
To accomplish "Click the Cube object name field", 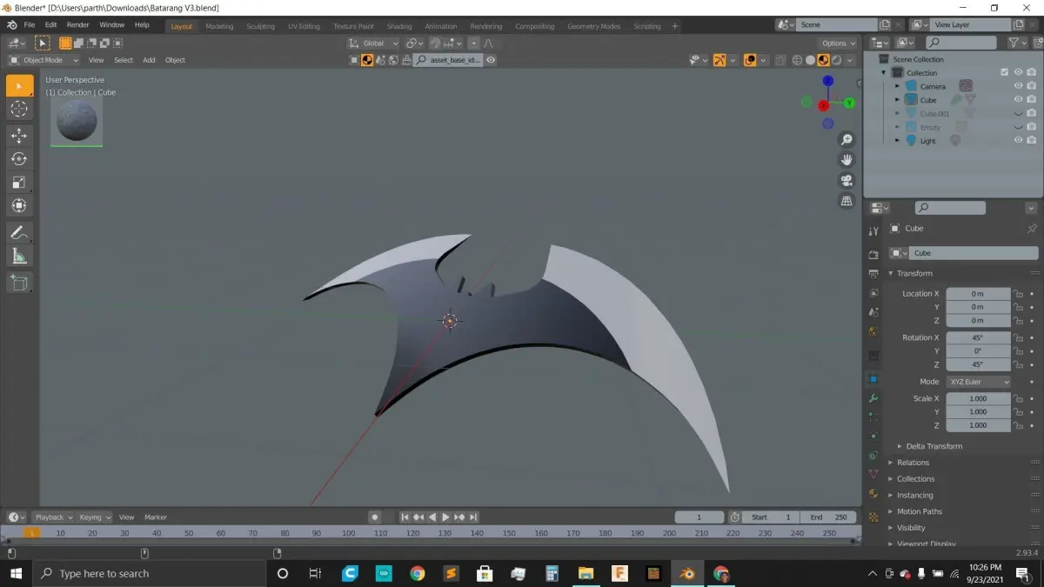I will (973, 253).
